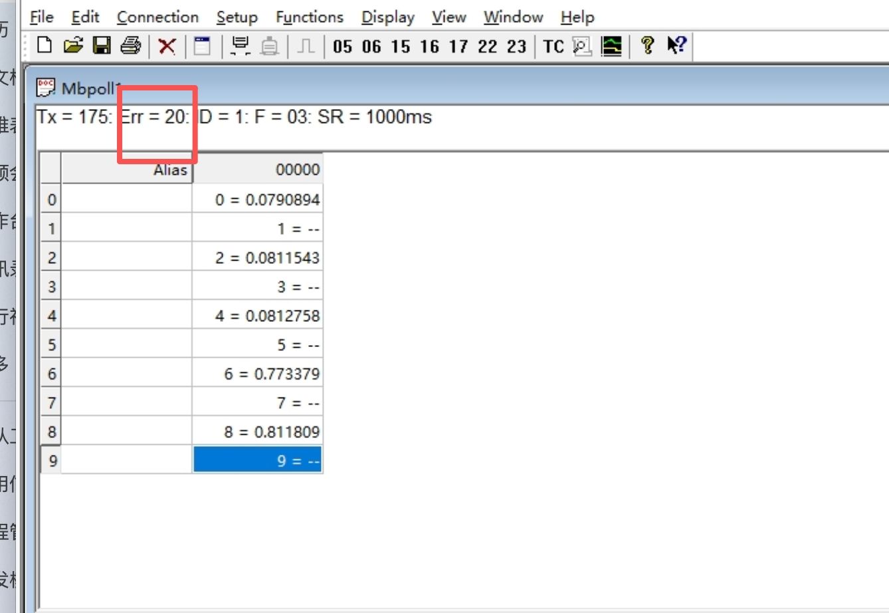The image size is (889, 613).
Task: Open the Connection menu
Action: coord(157,17)
